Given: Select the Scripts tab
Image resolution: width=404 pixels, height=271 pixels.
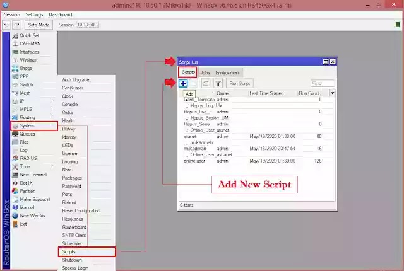Looking at the screenshot, I should coord(188,72).
